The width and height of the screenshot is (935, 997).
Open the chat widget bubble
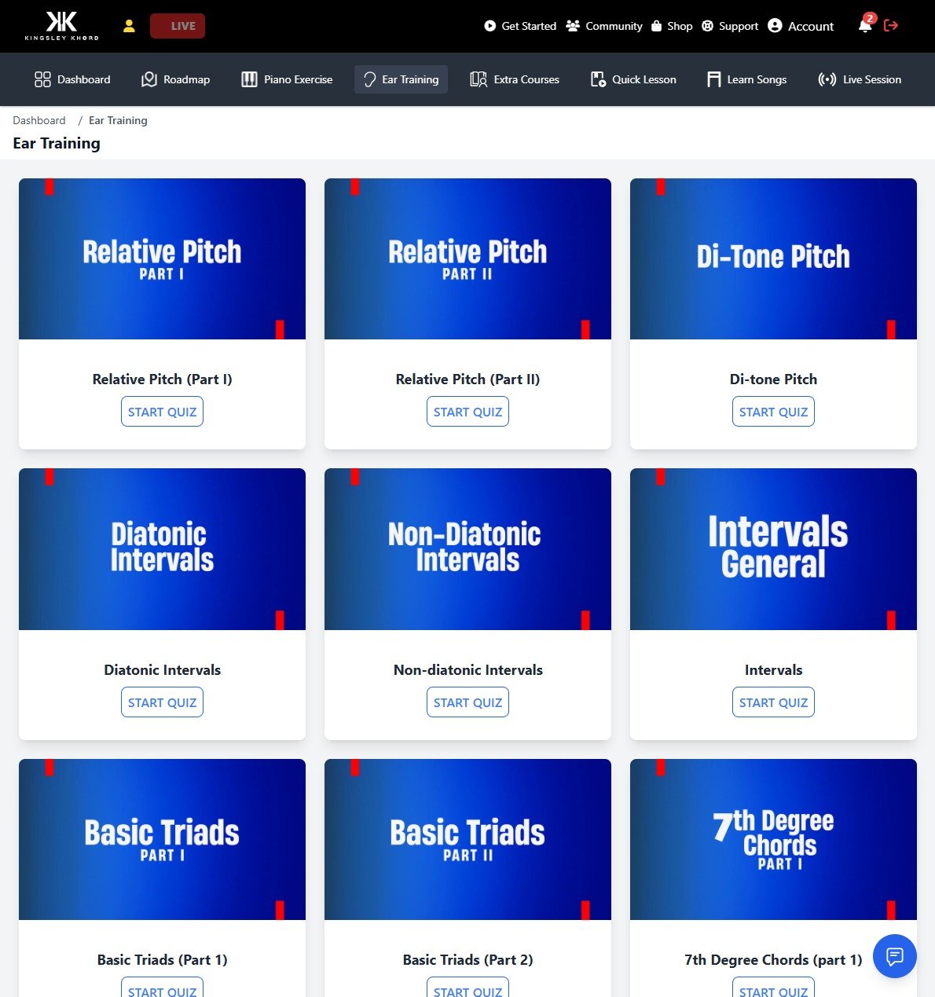(x=895, y=956)
